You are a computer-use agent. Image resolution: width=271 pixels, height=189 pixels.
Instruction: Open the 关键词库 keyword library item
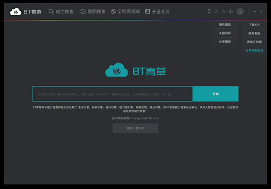click(224, 33)
